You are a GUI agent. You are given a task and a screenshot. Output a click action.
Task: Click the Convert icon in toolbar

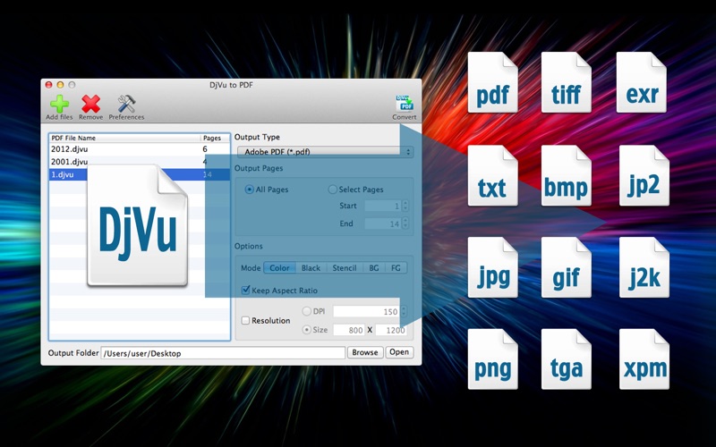(x=405, y=104)
